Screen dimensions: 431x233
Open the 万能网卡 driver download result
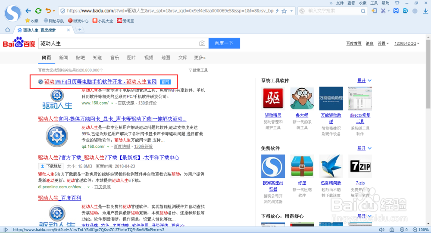coord(112,119)
